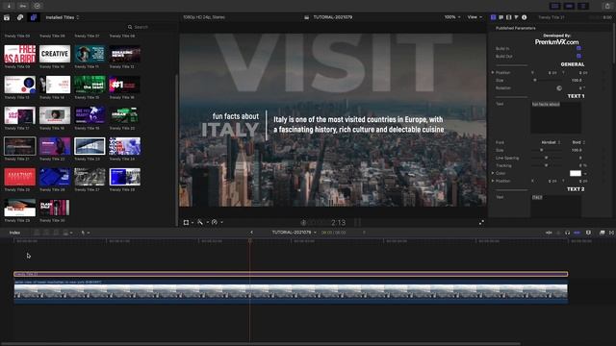The width and height of the screenshot is (616, 346).
Task: Expand the Text 1 Color disclosure triangle
Action: 493,173
